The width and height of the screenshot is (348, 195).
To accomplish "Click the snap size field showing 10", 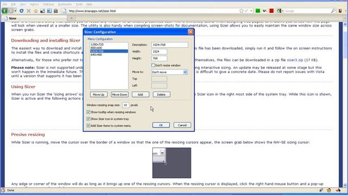I will point(126,105).
